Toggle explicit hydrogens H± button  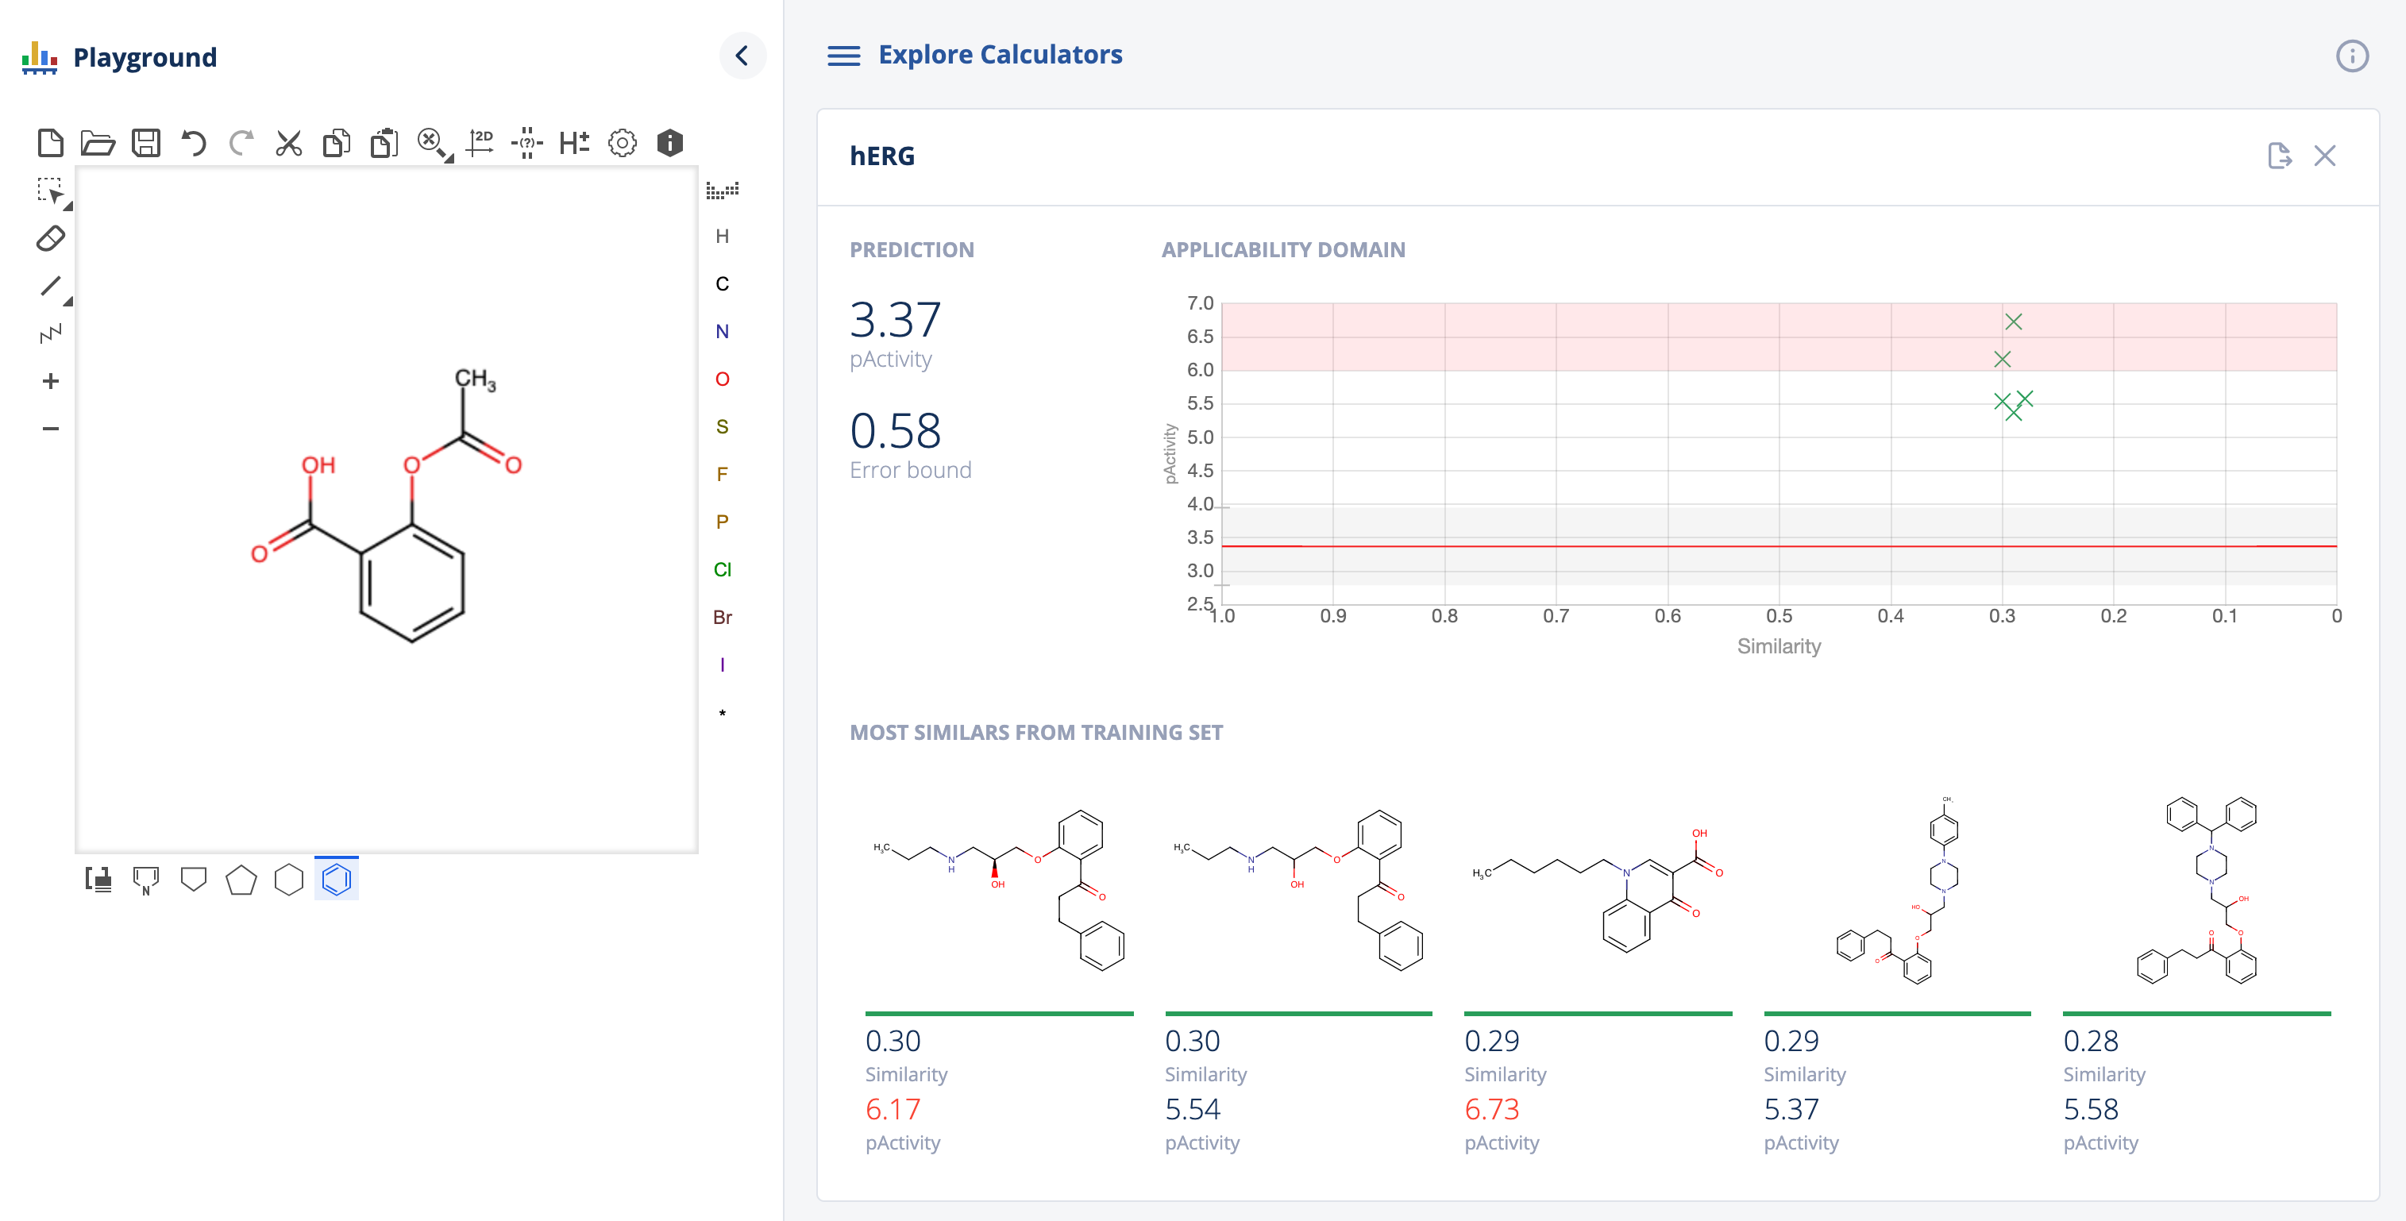574,143
